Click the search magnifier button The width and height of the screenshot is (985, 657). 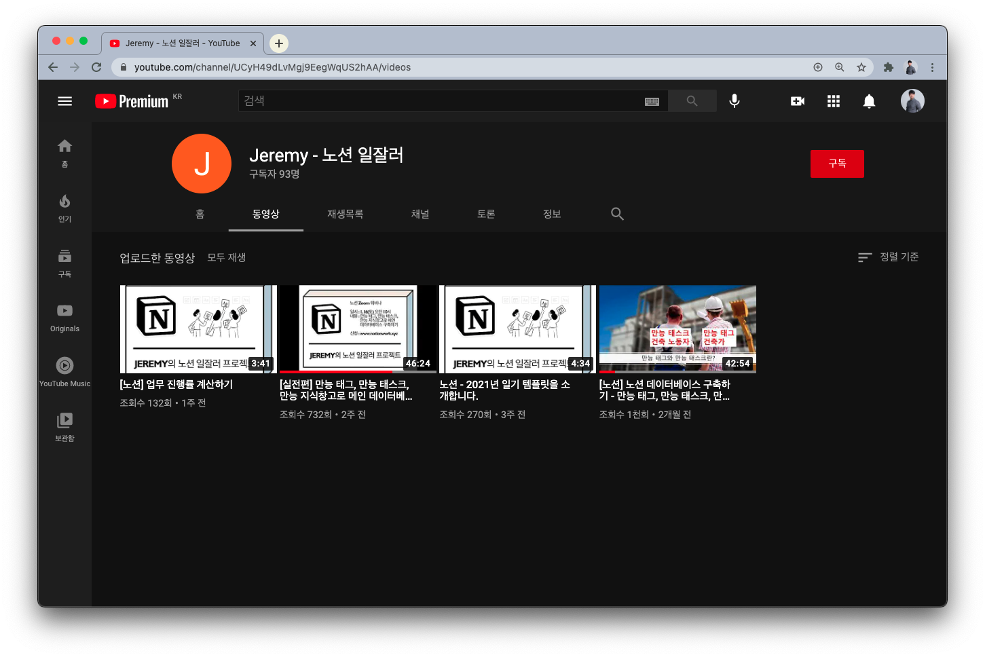692,101
